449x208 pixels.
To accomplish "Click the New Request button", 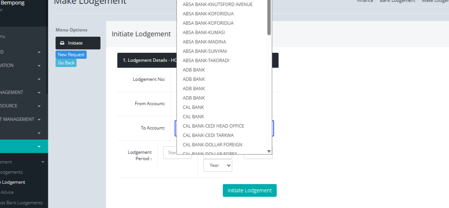I will pyautogui.click(x=71, y=55).
